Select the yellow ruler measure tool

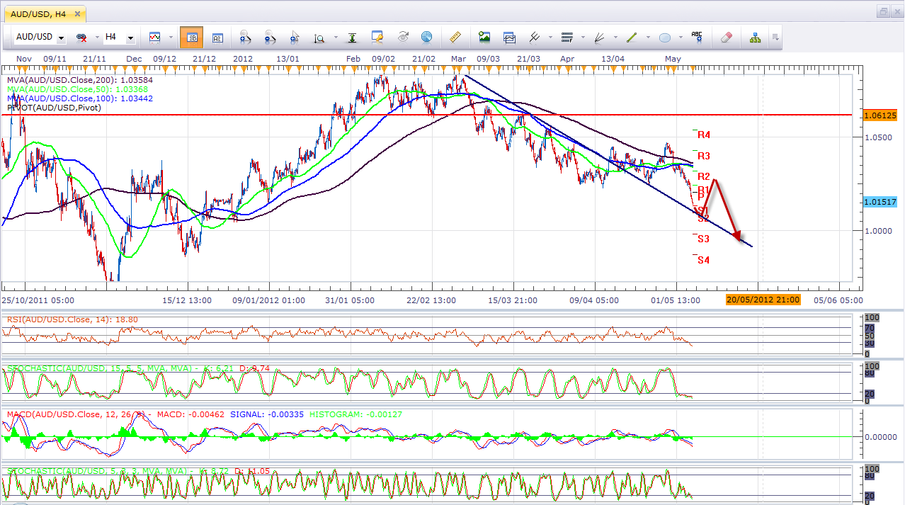point(455,37)
